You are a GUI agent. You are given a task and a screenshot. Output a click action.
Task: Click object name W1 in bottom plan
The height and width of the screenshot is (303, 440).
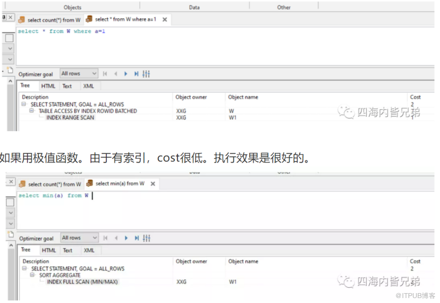tap(233, 282)
